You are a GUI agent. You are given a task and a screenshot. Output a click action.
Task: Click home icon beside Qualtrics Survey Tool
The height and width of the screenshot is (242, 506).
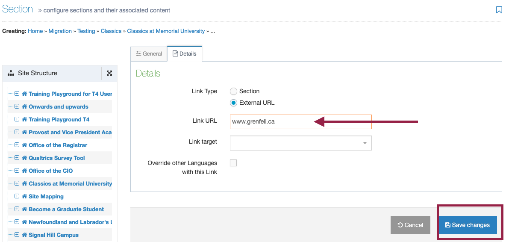24,158
